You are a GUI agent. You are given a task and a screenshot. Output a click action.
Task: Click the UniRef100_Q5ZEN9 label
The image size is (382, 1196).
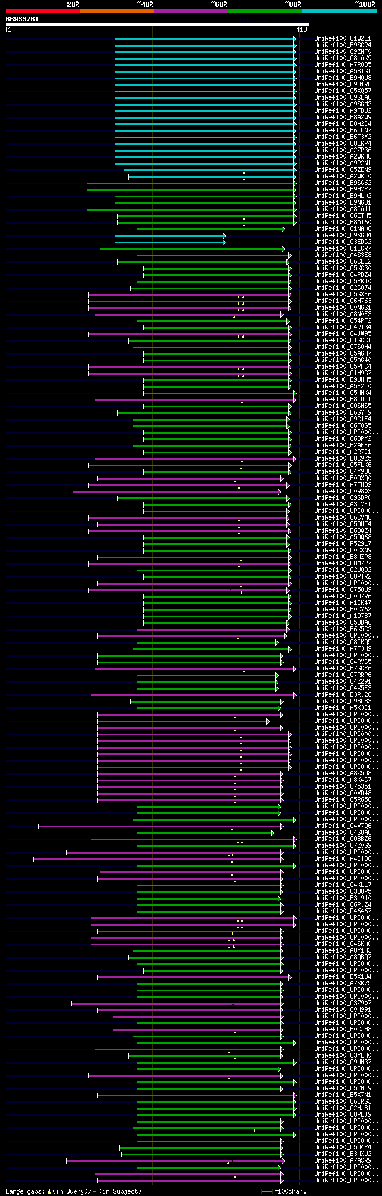click(x=343, y=169)
